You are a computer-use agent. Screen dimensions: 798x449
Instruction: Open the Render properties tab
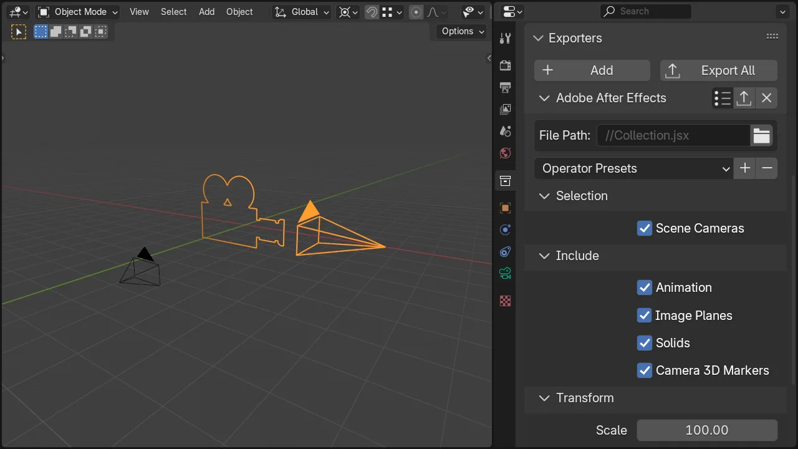pyautogui.click(x=506, y=65)
